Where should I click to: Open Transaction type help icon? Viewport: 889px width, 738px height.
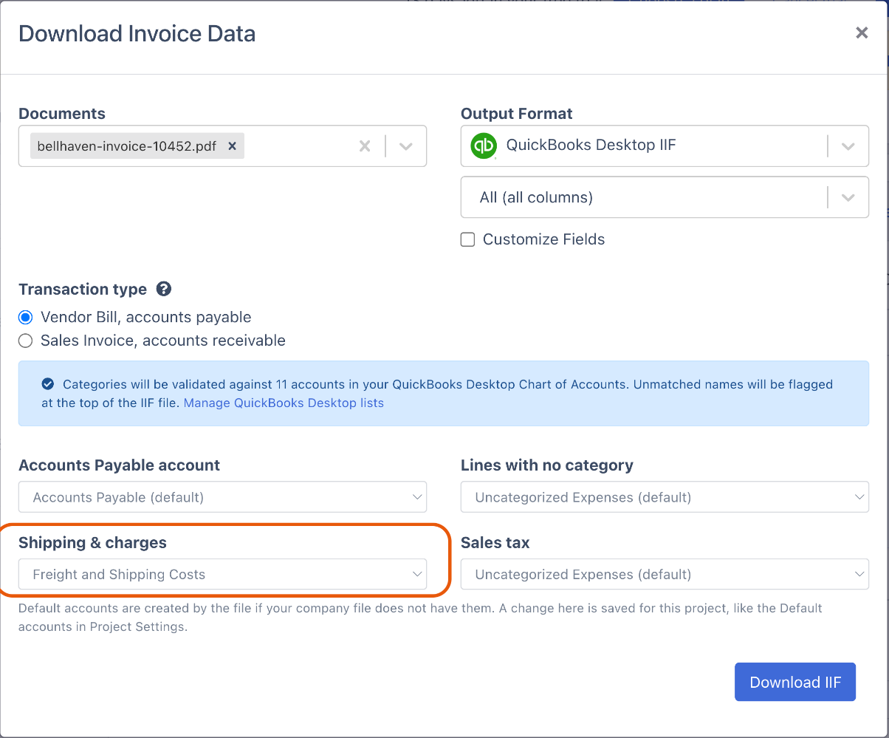pyautogui.click(x=164, y=289)
